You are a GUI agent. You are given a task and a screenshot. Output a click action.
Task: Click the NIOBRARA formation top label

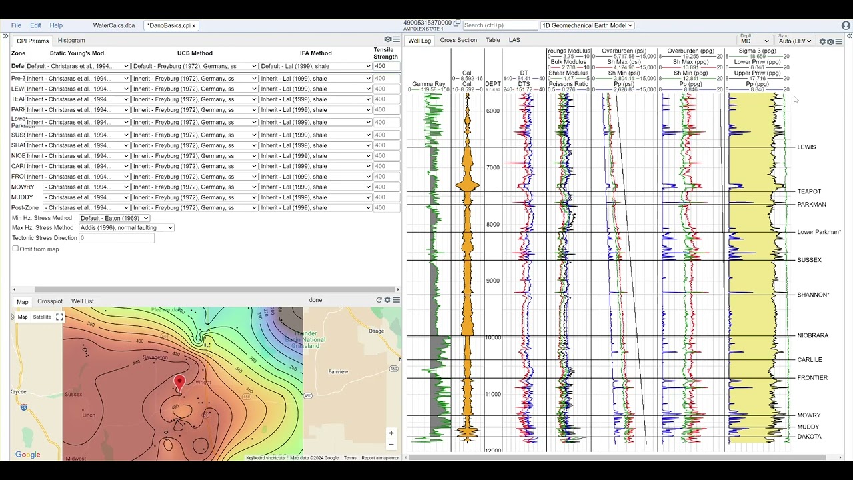[x=812, y=335]
